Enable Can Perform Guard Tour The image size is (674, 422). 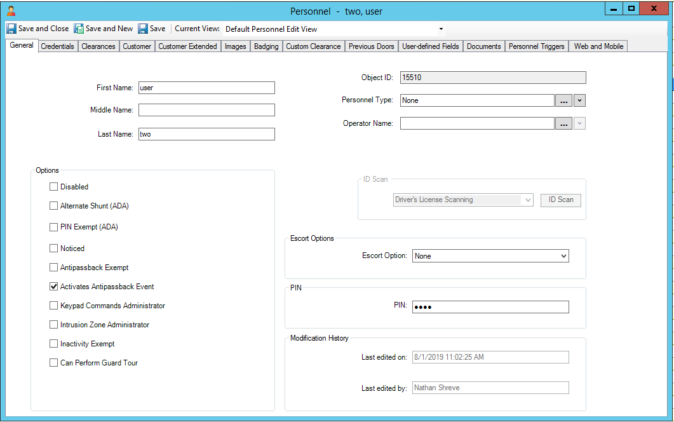click(x=54, y=362)
